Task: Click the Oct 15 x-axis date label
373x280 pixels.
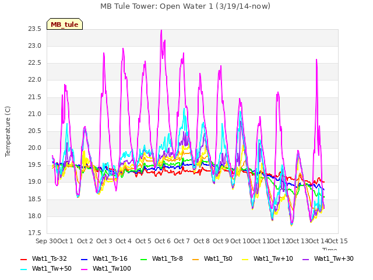Action: (x=338, y=241)
